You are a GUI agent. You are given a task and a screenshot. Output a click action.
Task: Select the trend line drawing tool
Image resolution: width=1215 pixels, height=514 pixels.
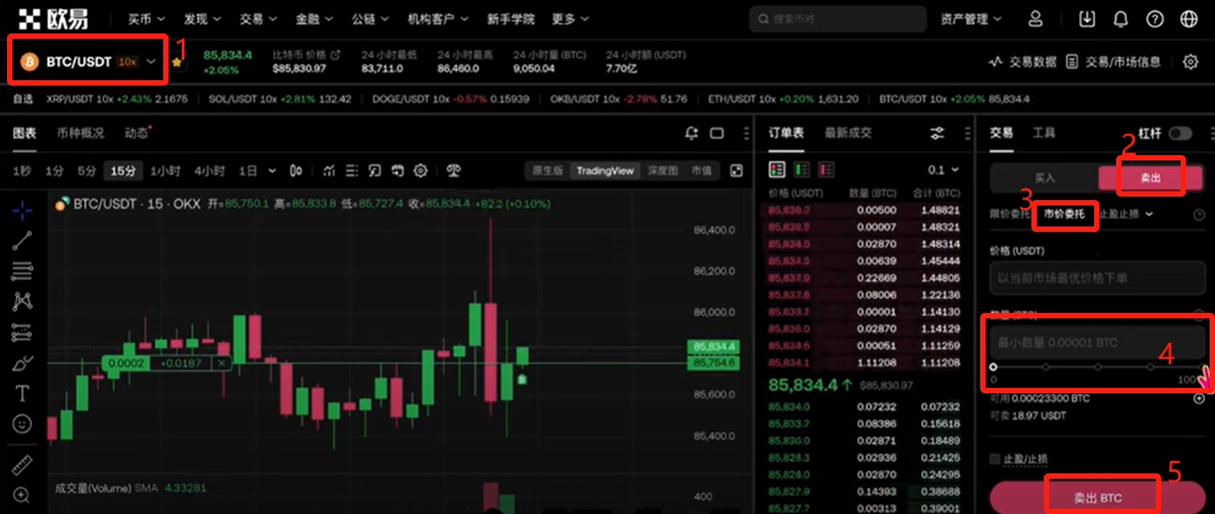[x=22, y=240]
